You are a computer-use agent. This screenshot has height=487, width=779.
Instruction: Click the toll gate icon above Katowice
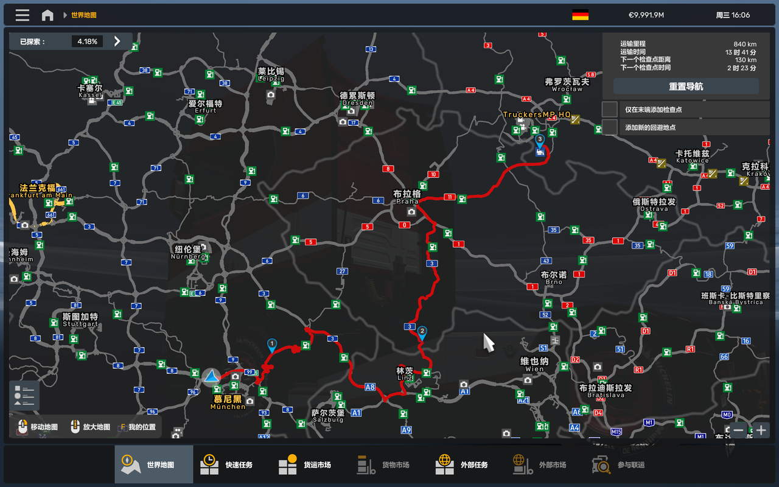(662, 163)
